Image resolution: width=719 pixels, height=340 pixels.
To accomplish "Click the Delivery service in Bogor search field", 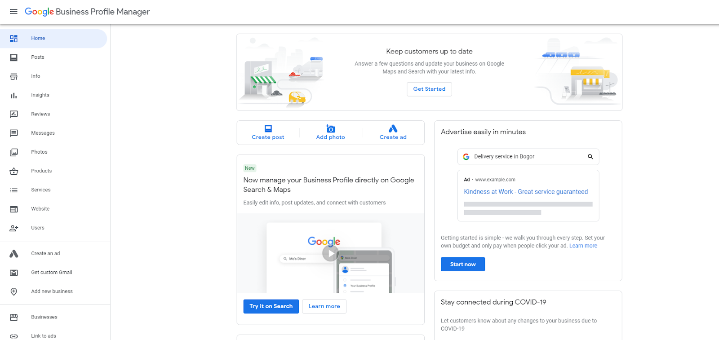I will pyautogui.click(x=528, y=157).
